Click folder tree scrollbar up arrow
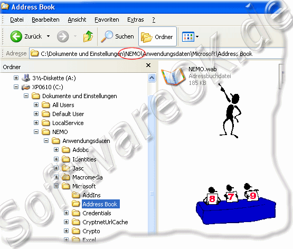Image resolution: width=293 pixels, height=249 pixels. coord(152,78)
